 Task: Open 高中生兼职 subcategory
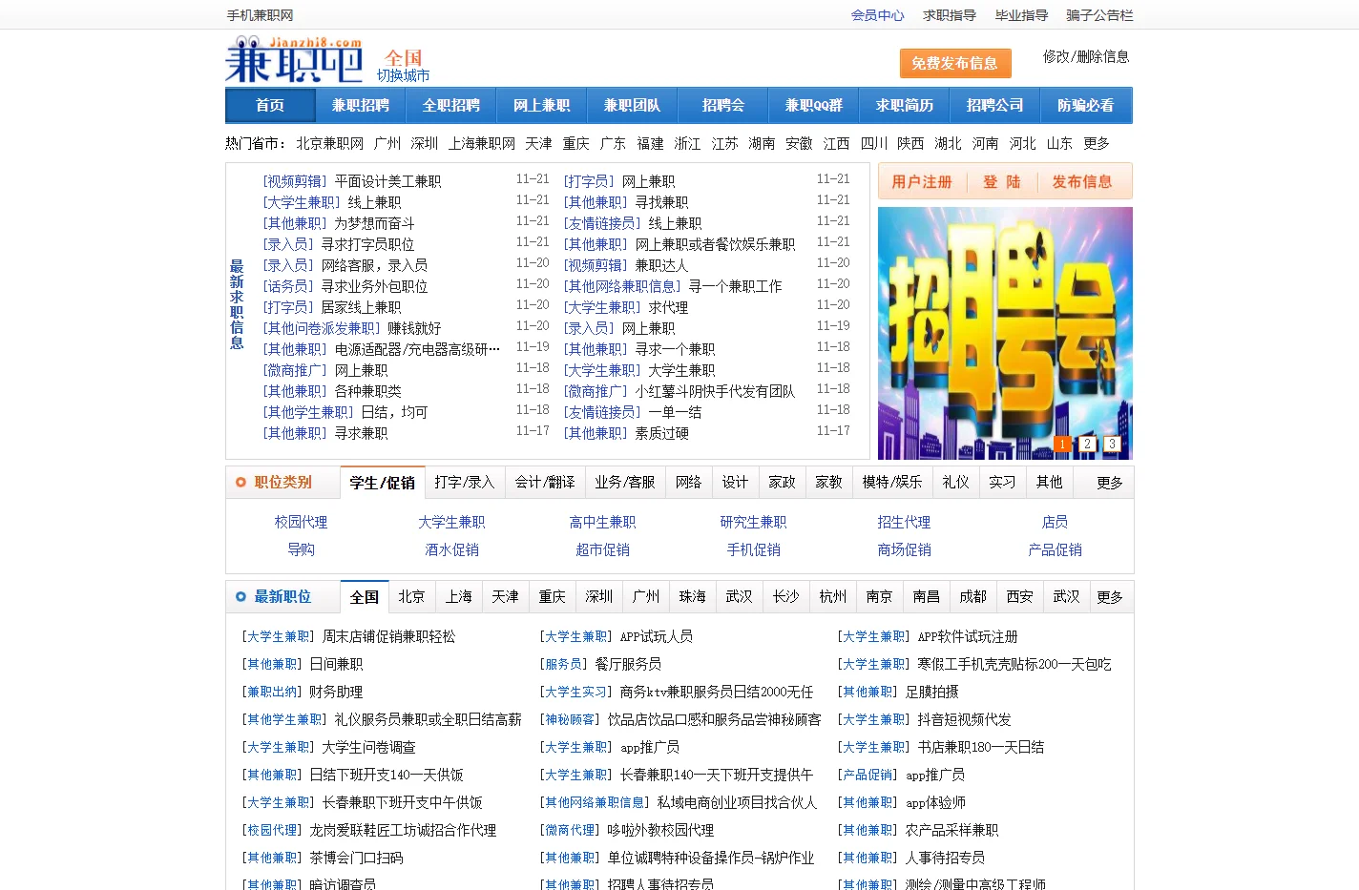coord(602,522)
